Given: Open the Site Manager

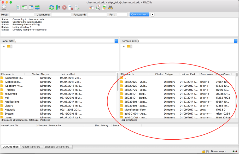Looking at the screenshot, I should (x=4, y=7).
